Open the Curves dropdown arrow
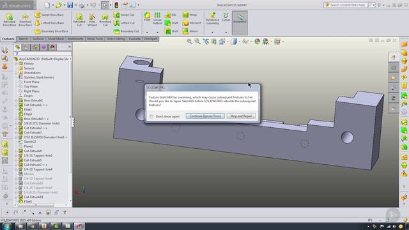The image size is (409, 230). [x=226, y=33]
